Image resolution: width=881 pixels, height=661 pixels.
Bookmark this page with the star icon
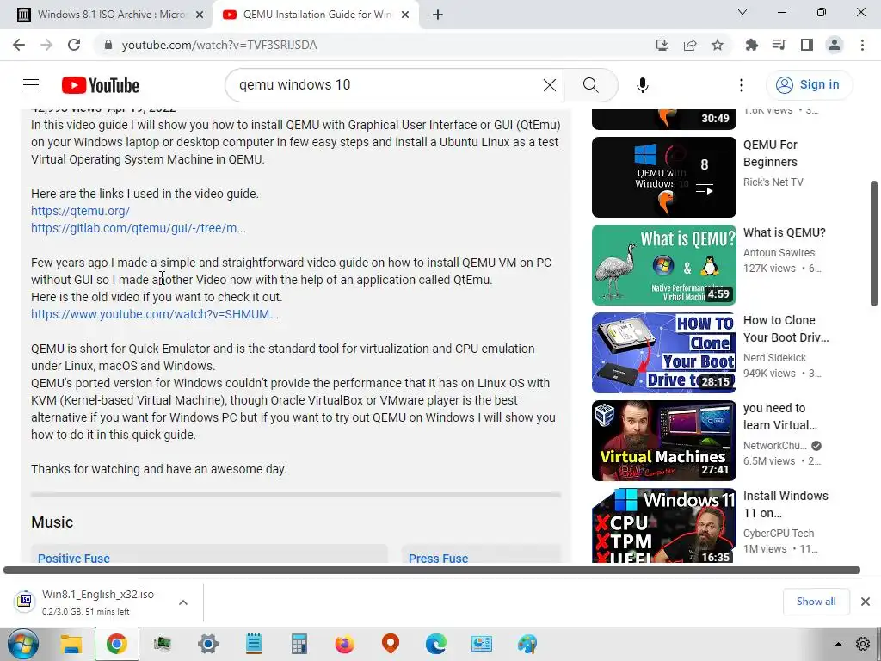point(718,45)
